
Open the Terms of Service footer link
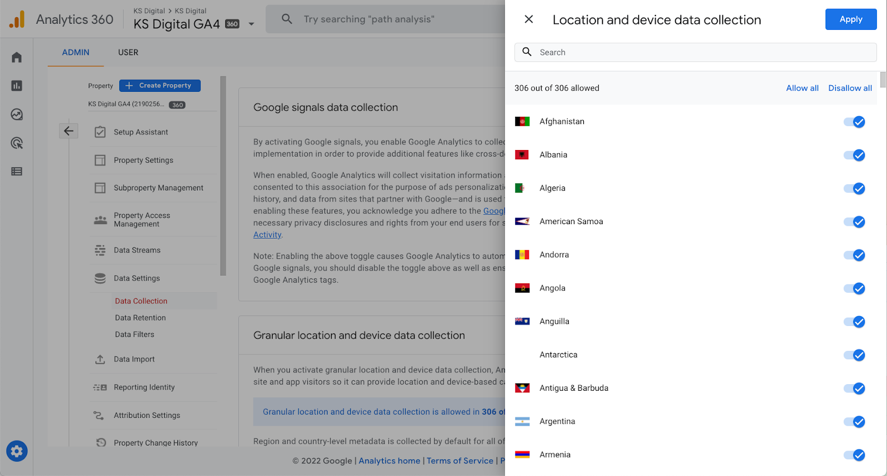point(460,461)
